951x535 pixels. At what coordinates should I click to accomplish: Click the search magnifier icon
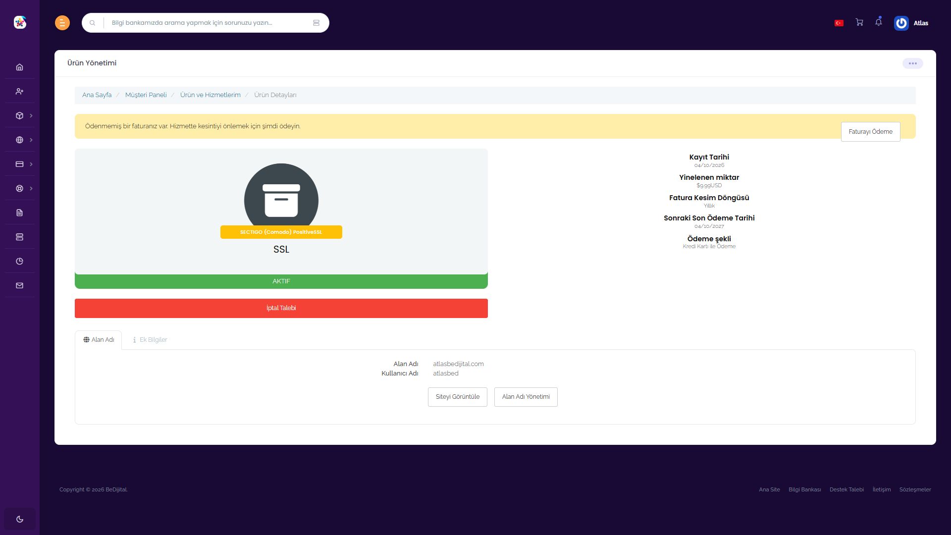pos(92,23)
